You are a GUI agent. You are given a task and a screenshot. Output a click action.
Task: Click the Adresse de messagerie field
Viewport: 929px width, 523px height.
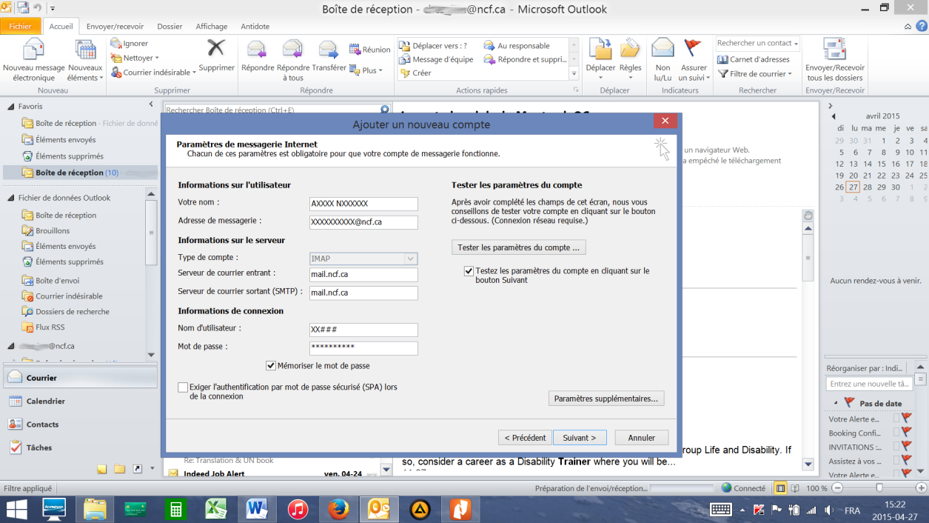point(363,222)
